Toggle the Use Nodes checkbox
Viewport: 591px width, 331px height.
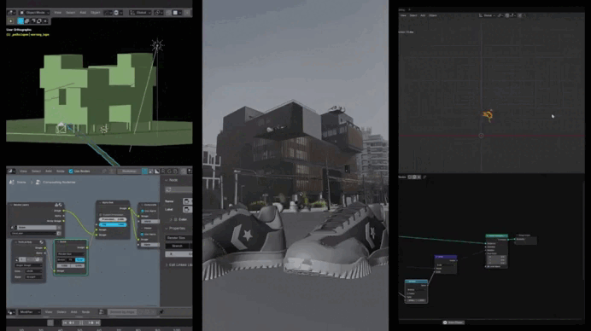point(71,171)
